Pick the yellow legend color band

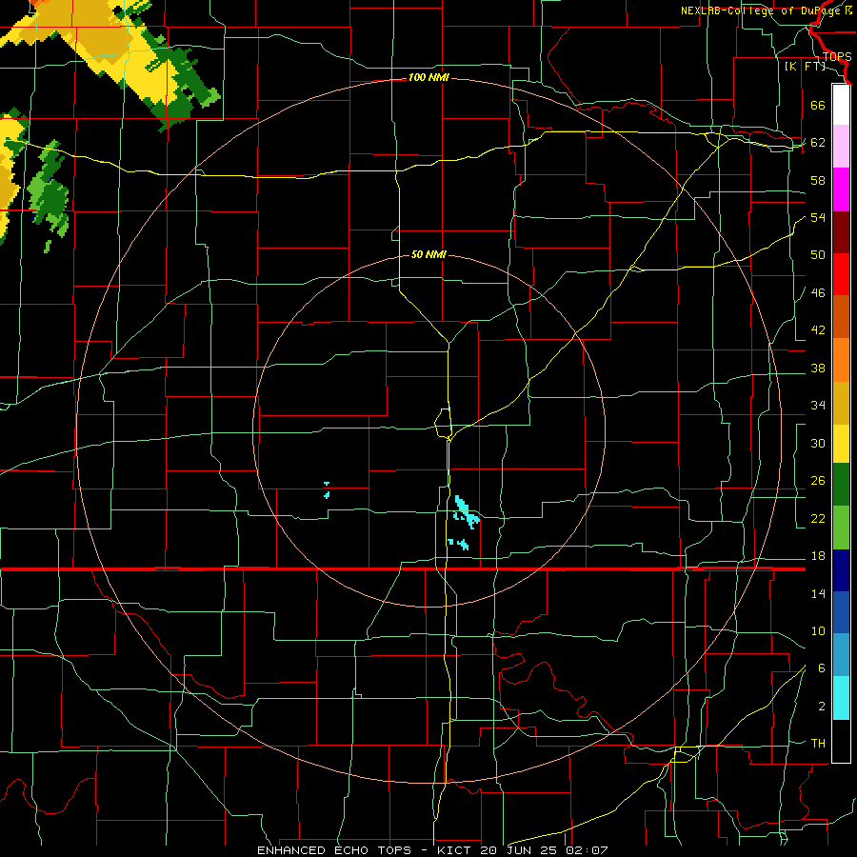tap(841, 444)
